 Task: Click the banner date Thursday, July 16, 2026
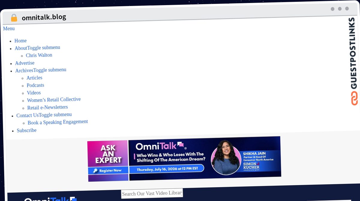pyautogui.click(x=167, y=169)
